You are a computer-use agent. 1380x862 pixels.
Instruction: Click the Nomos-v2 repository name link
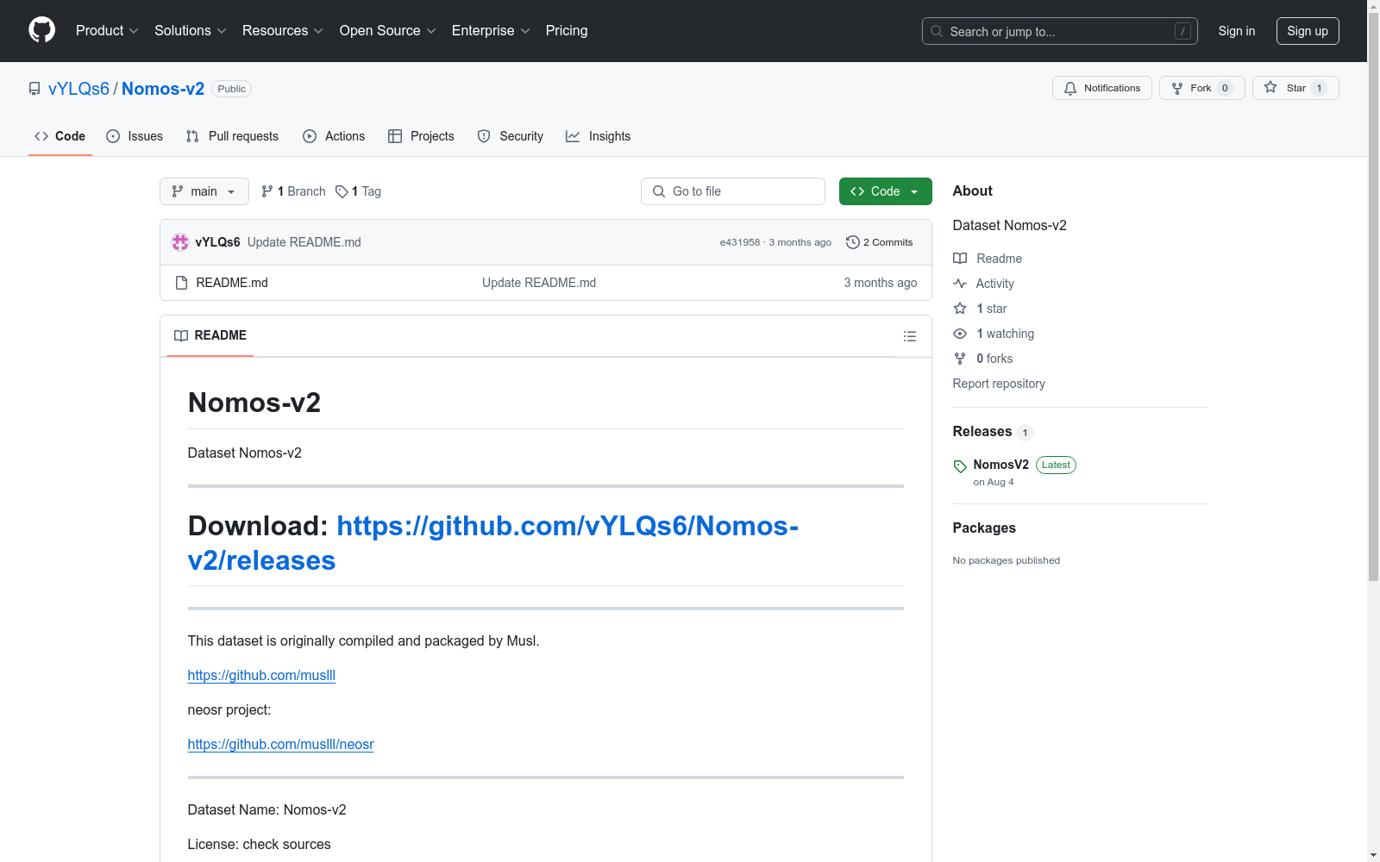coord(163,89)
